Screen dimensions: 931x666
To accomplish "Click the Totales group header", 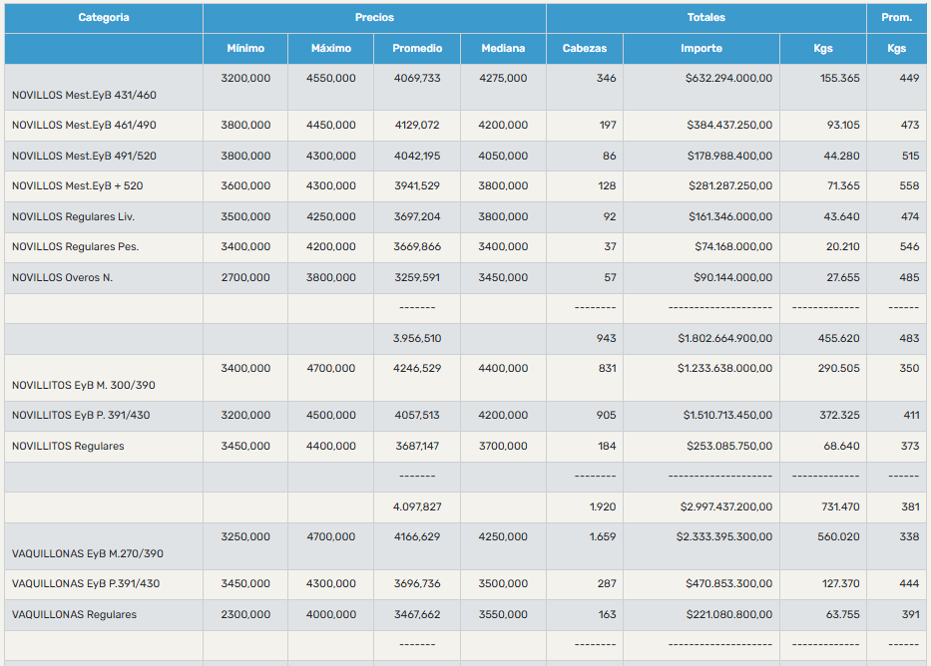I will (705, 18).
